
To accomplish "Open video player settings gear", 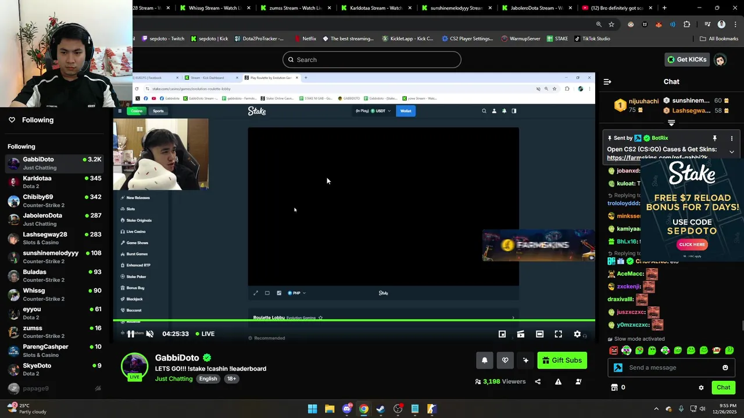I will [577, 334].
